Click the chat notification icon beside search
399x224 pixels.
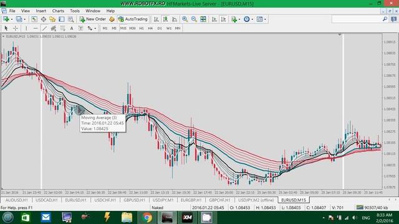pyautogui.click(x=394, y=19)
